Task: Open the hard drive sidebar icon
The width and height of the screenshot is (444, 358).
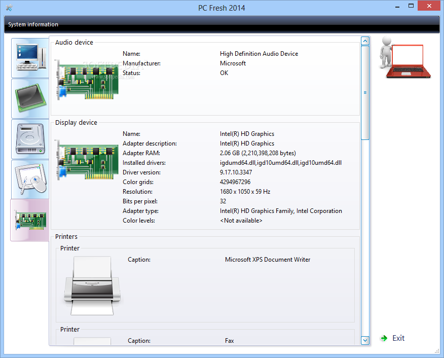Action: coord(30,139)
